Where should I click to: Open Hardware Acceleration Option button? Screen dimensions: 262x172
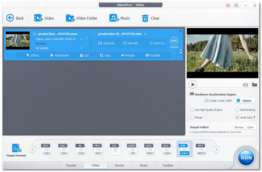point(244,101)
